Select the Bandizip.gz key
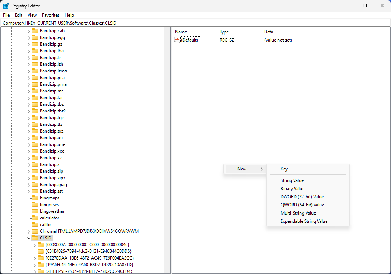This screenshot has height=274, width=391. [51, 44]
